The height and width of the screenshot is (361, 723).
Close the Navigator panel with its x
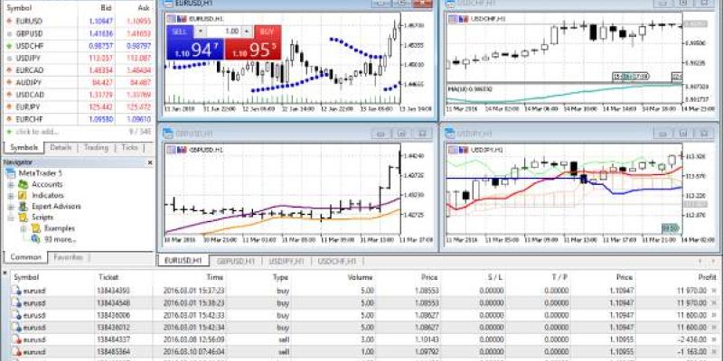tap(150, 162)
